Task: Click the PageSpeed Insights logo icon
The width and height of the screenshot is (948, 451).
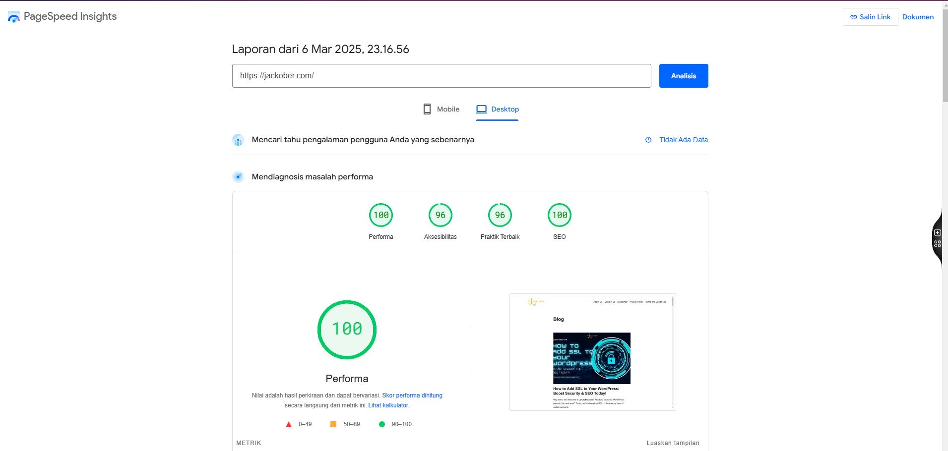Action: tap(14, 16)
